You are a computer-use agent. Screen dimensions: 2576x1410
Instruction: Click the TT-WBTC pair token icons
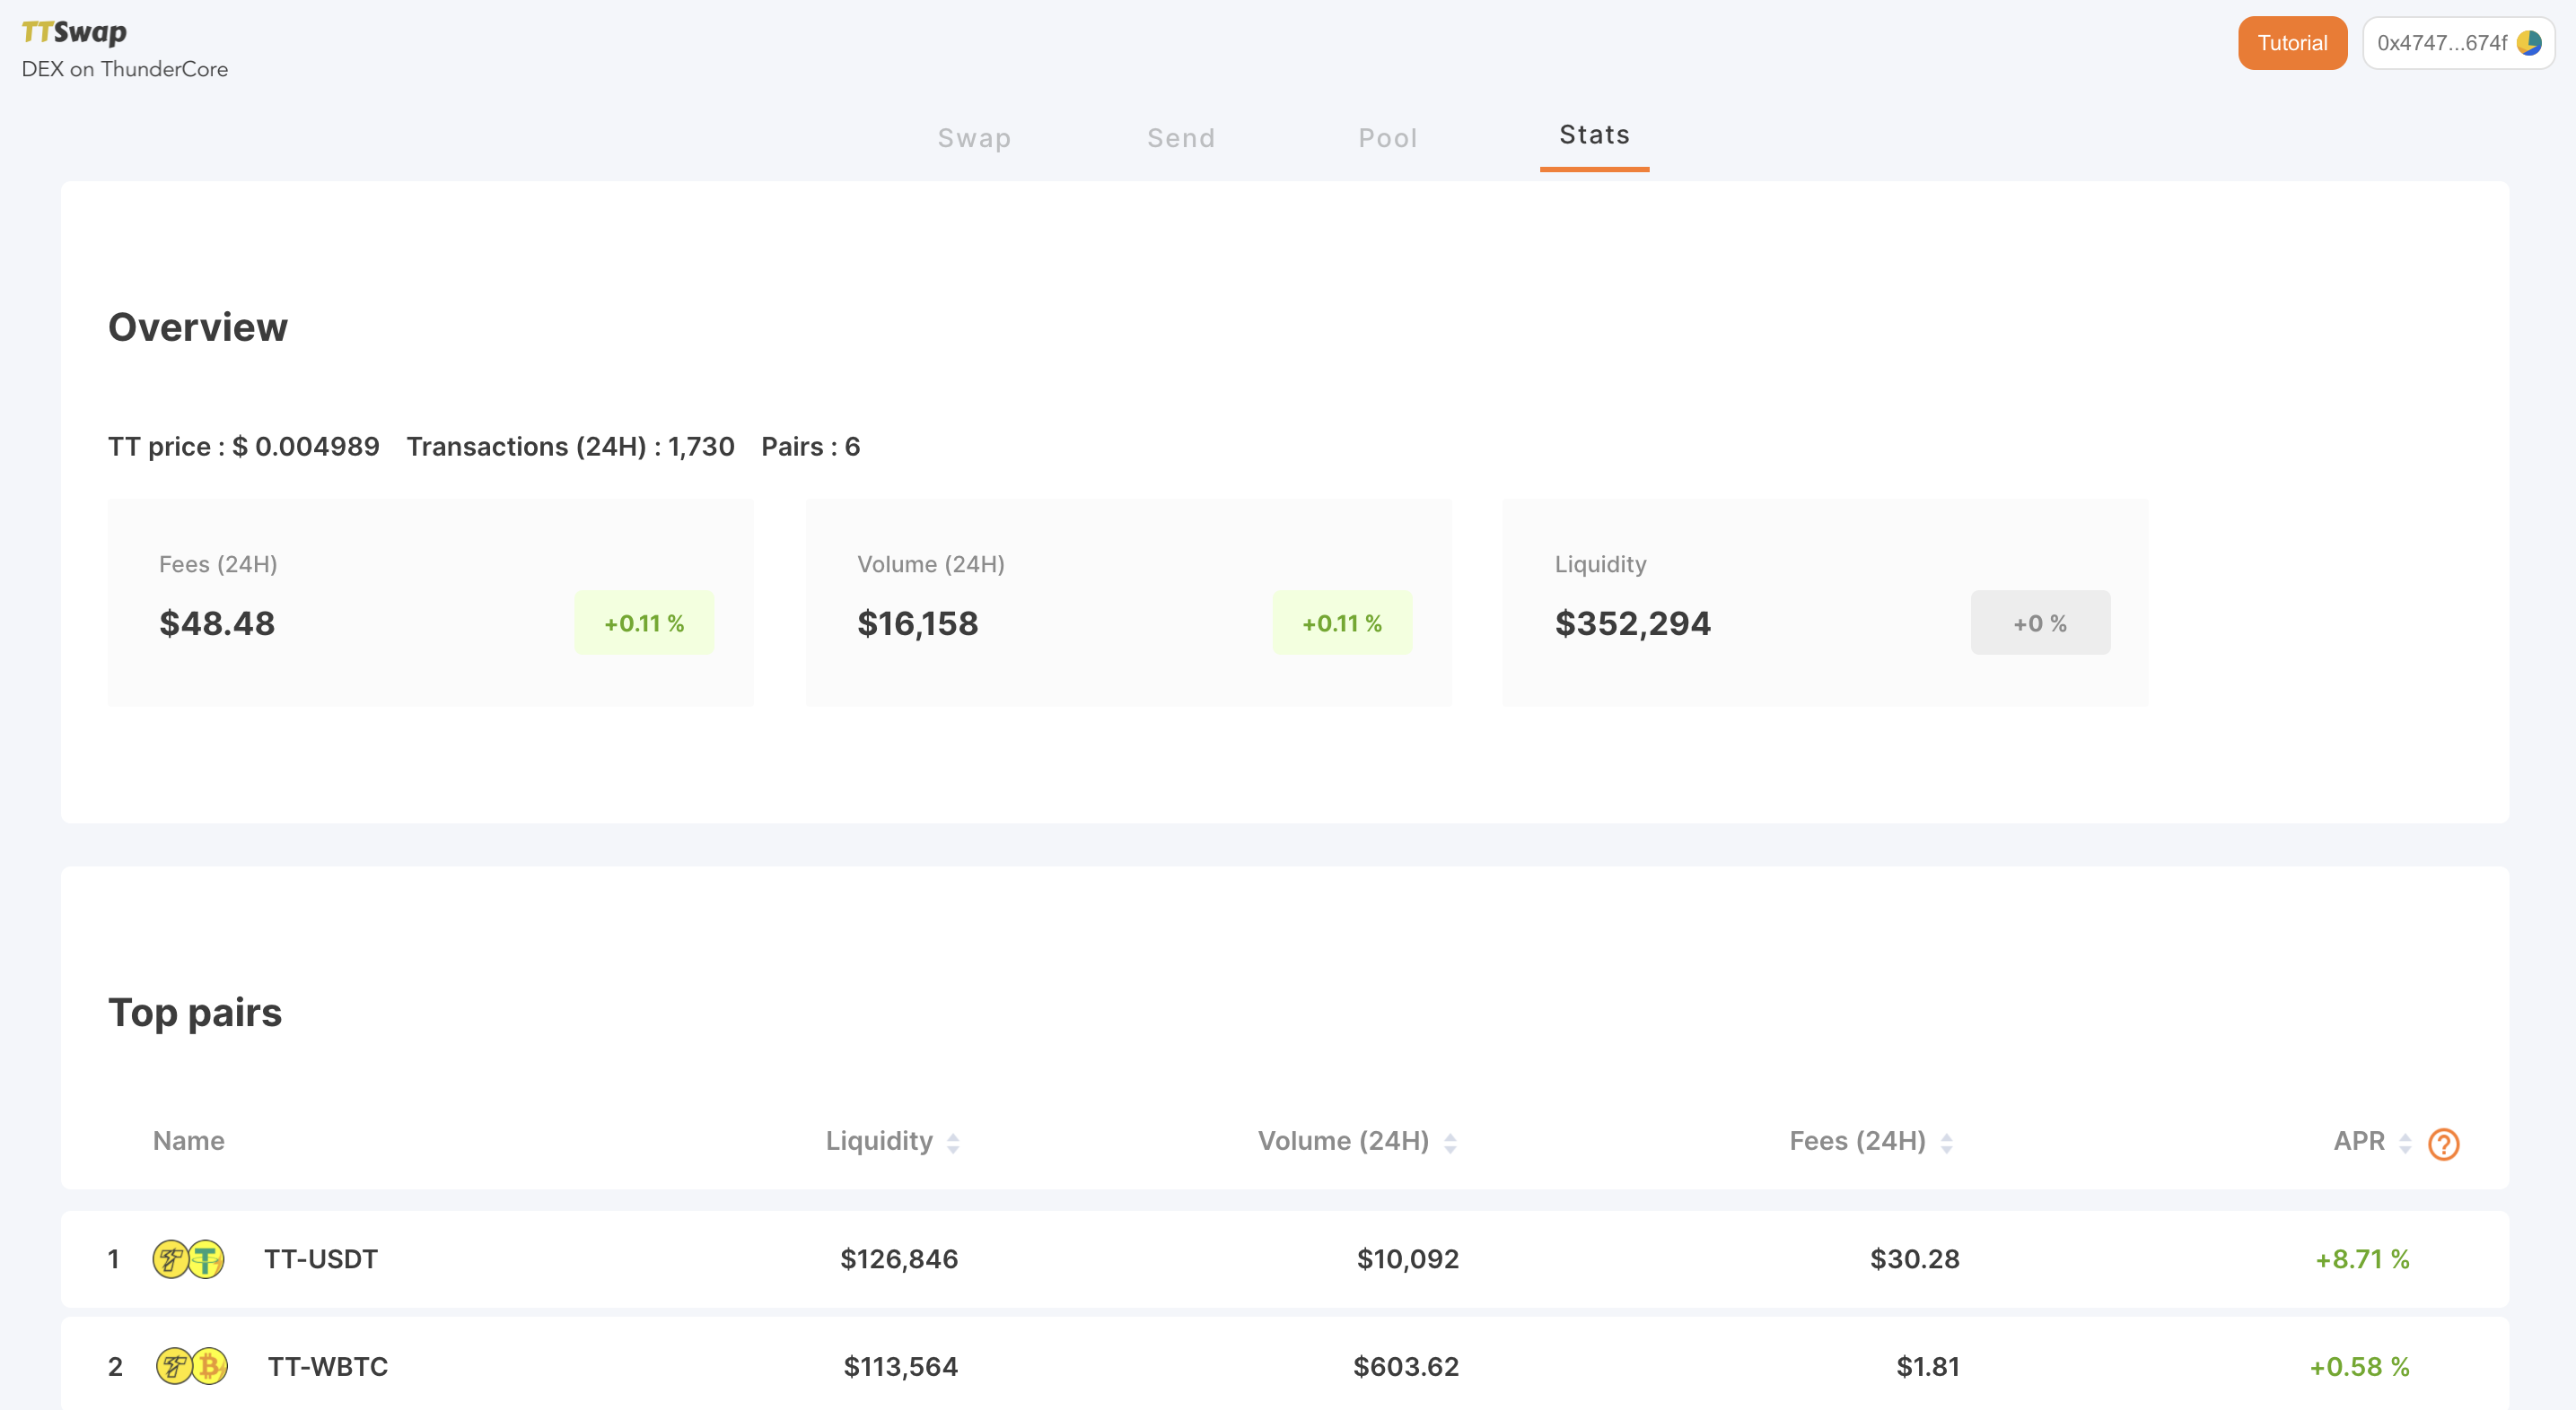pos(191,1366)
